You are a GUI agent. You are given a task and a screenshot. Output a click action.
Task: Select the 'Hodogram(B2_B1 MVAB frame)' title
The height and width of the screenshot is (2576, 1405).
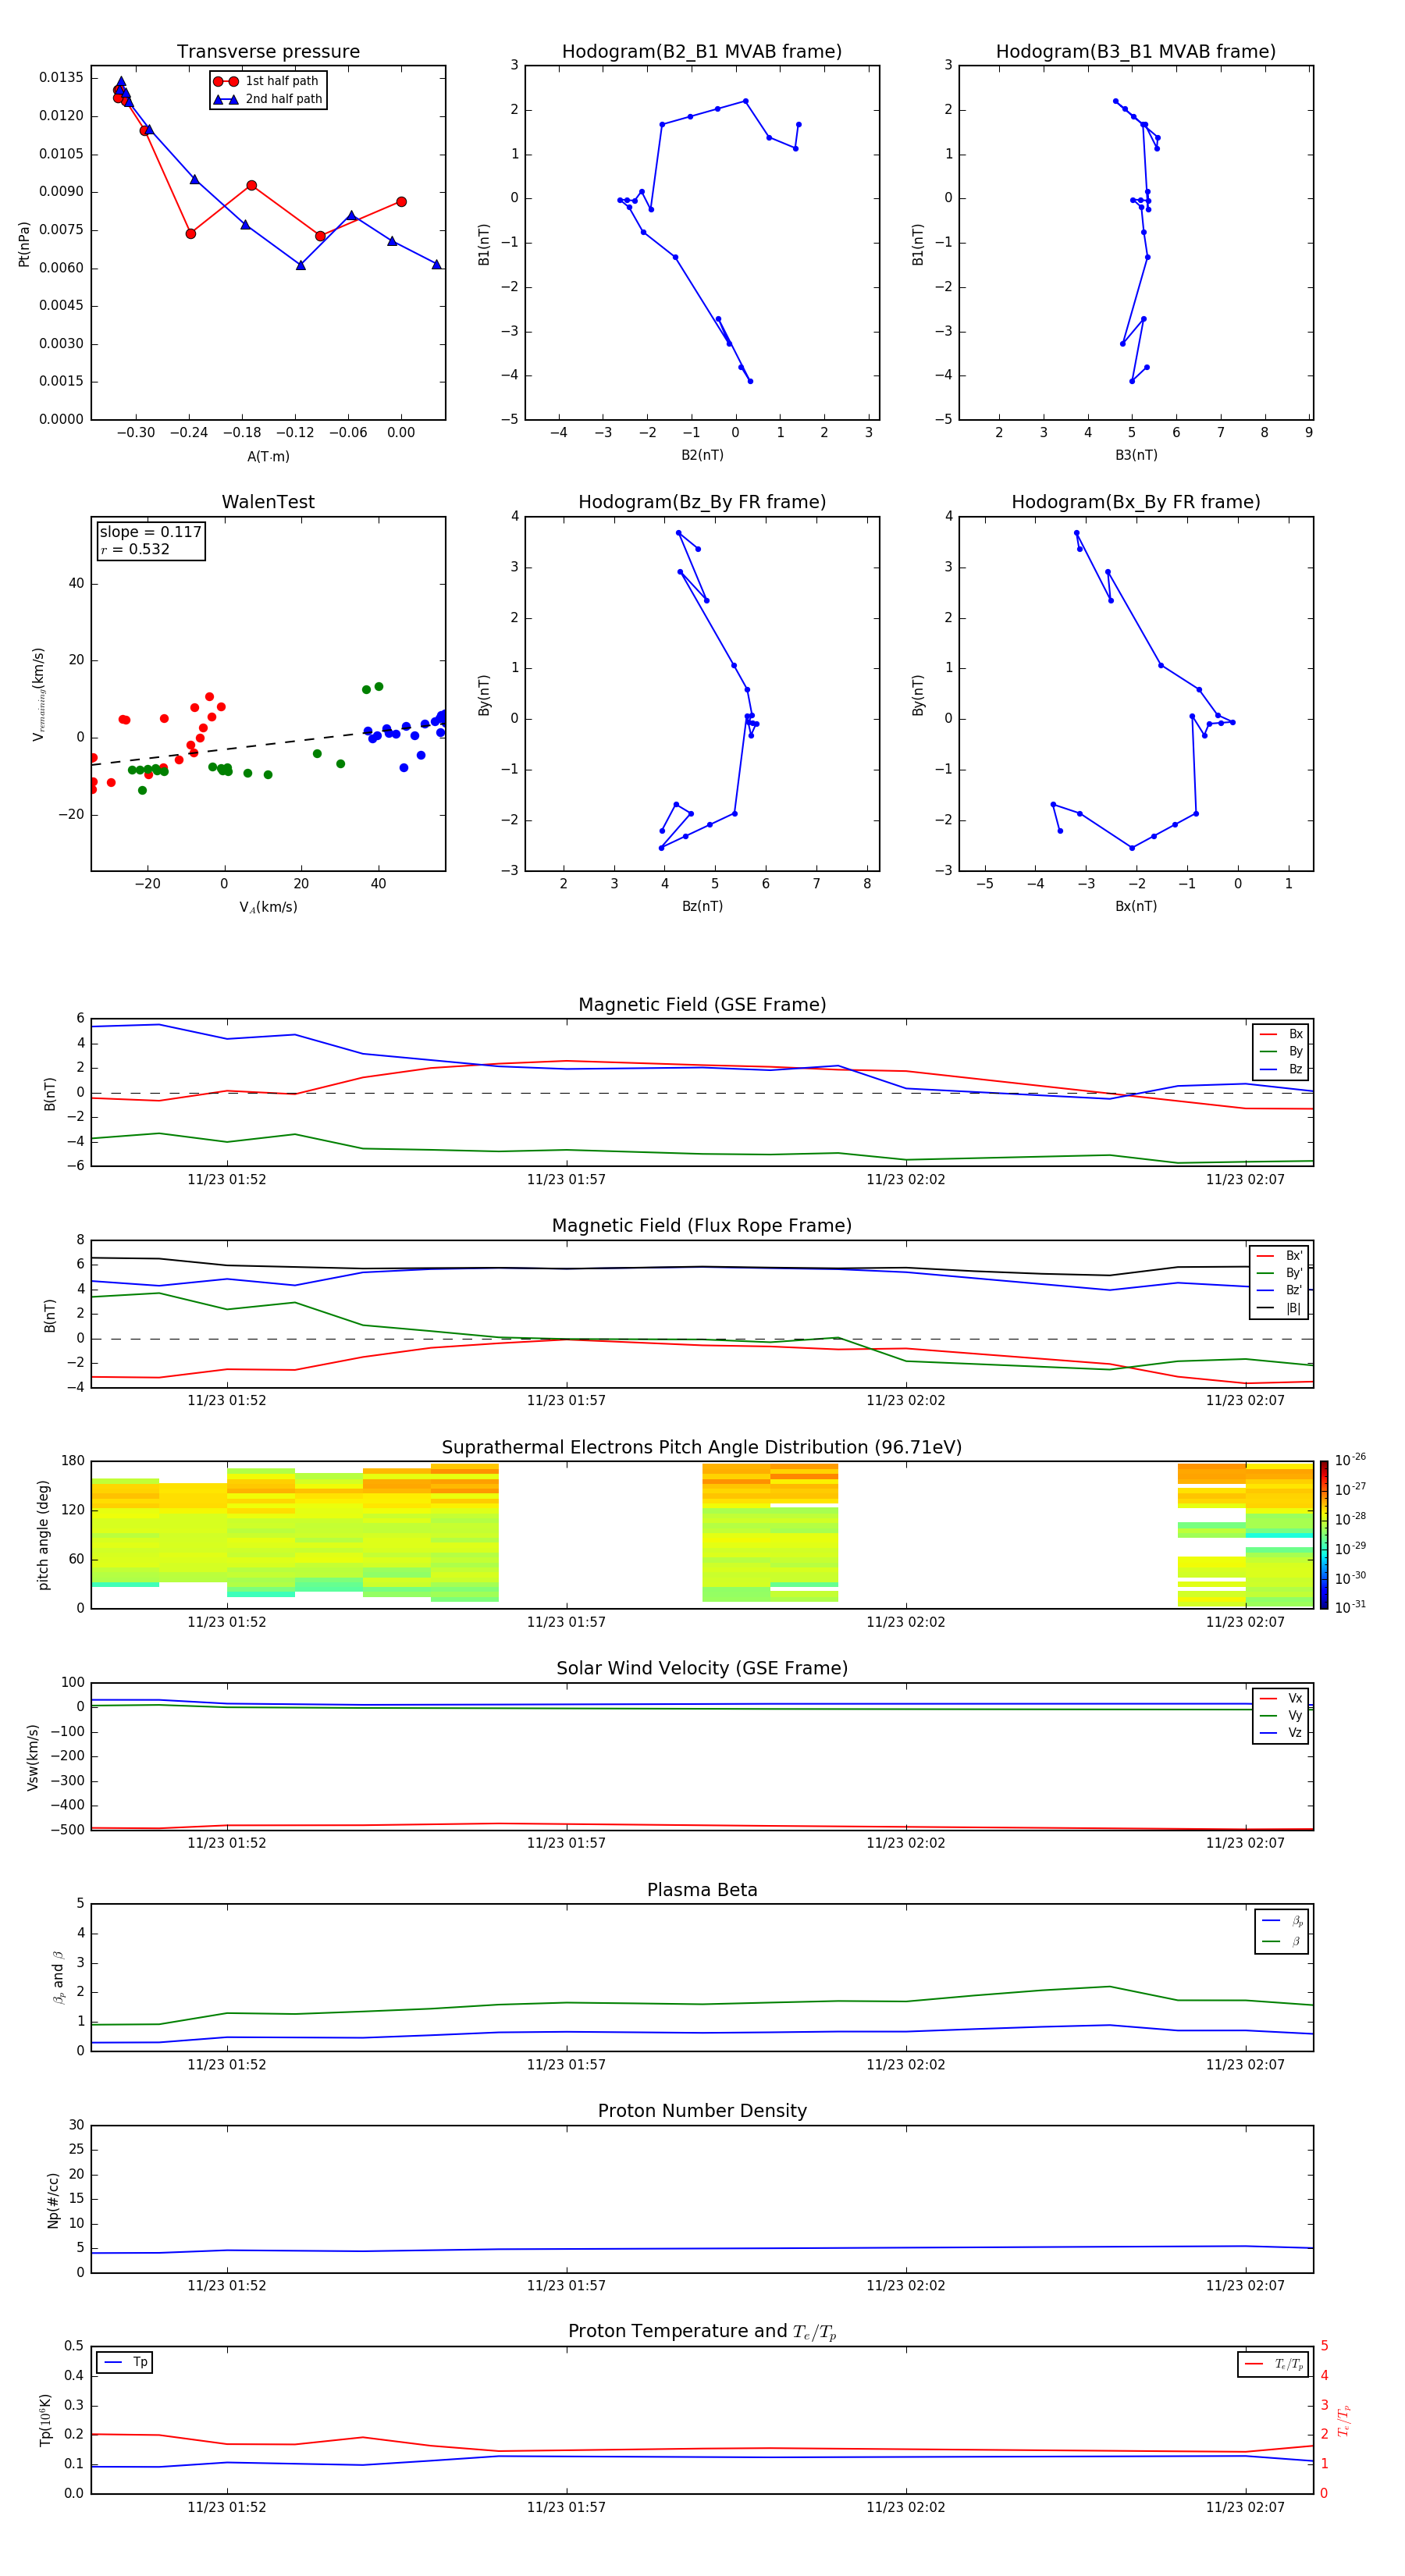[x=702, y=51]
